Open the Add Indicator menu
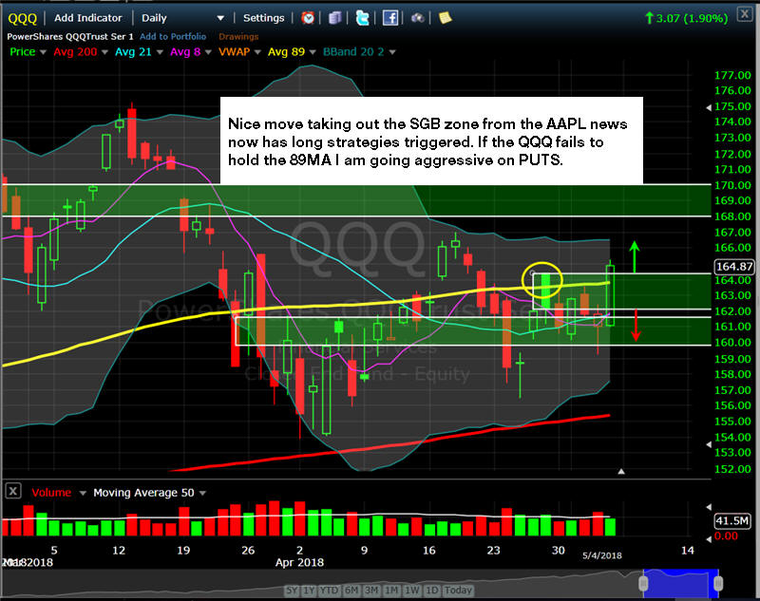Viewport: 760px width, 601px height. pyautogui.click(x=87, y=18)
